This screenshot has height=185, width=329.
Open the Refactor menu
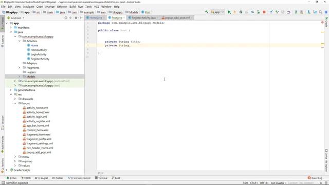click(x=62, y=7)
